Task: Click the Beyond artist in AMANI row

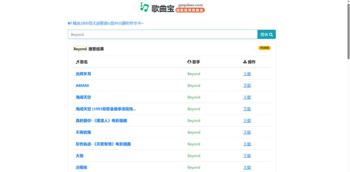Action: 194,86
